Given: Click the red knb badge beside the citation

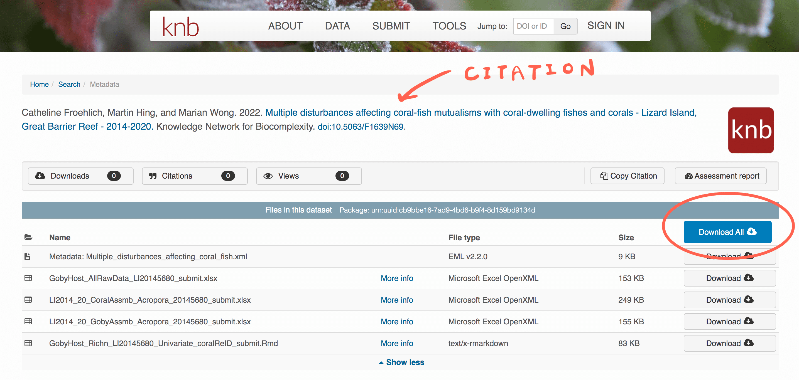Looking at the screenshot, I should click(x=751, y=130).
